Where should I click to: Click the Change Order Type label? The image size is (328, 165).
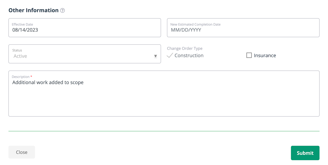coord(184,48)
